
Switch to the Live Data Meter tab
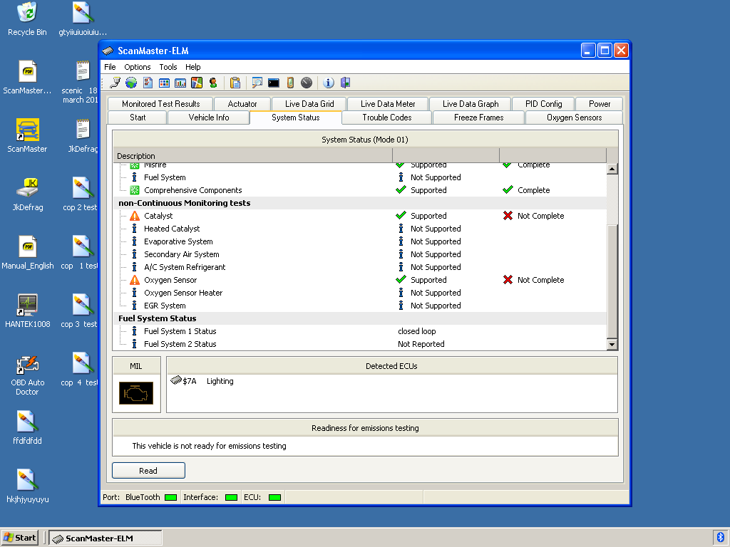(x=388, y=104)
